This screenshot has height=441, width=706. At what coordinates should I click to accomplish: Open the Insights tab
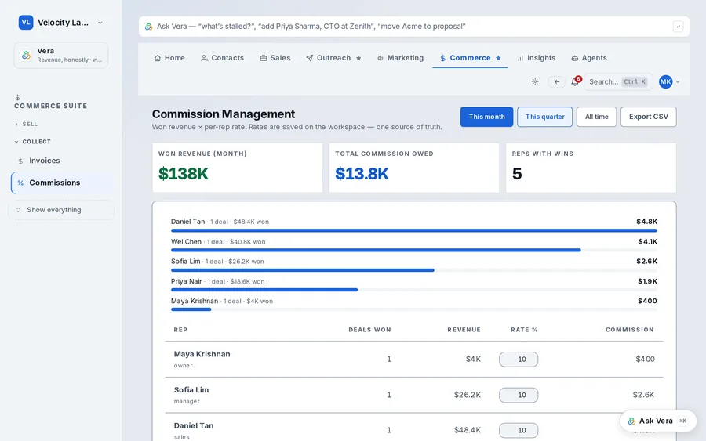pos(536,58)
